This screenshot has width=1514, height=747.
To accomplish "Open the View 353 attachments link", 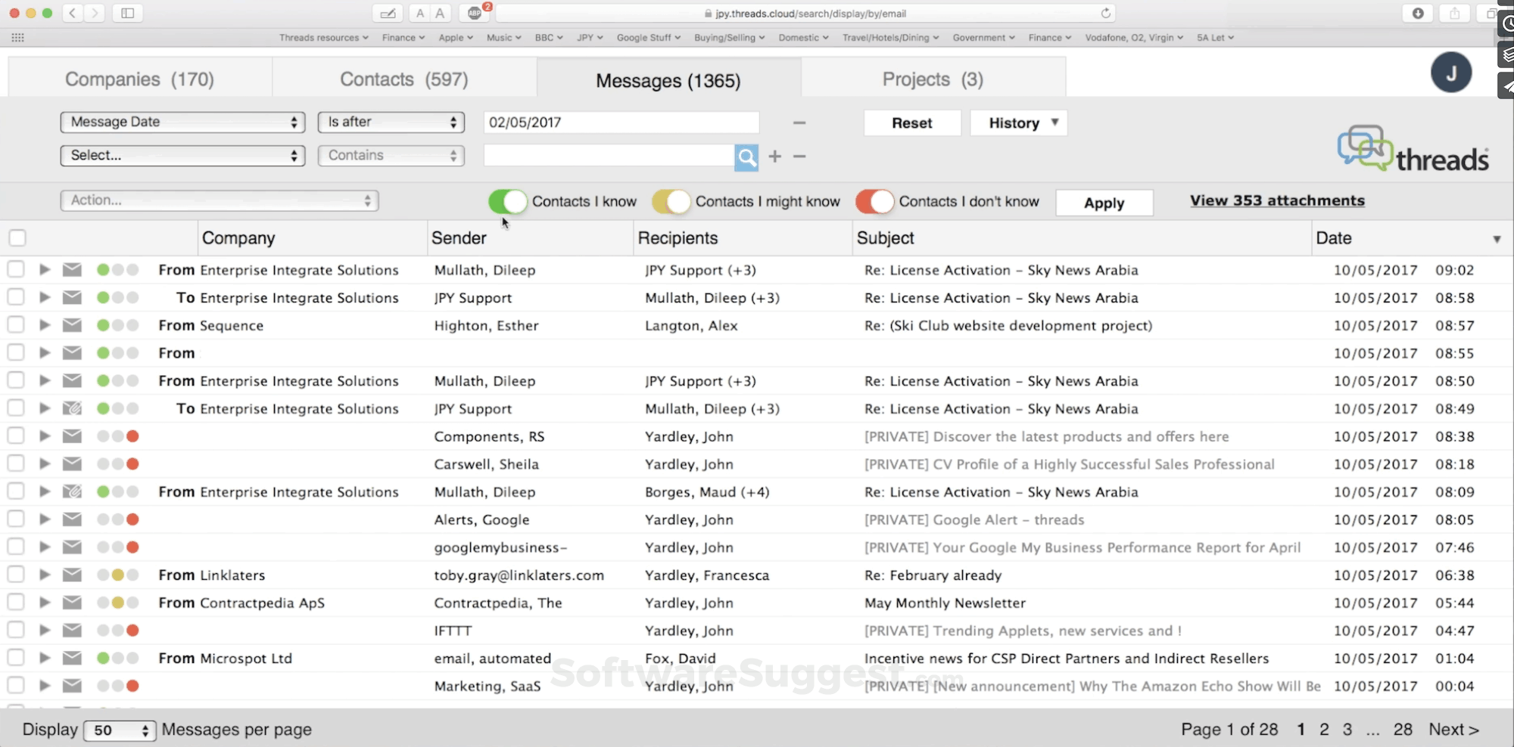I will click(1277, 200).
